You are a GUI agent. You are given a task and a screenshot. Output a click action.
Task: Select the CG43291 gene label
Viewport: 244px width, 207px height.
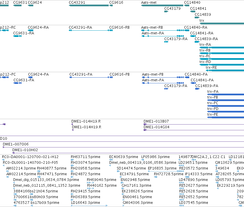(77, 3)
